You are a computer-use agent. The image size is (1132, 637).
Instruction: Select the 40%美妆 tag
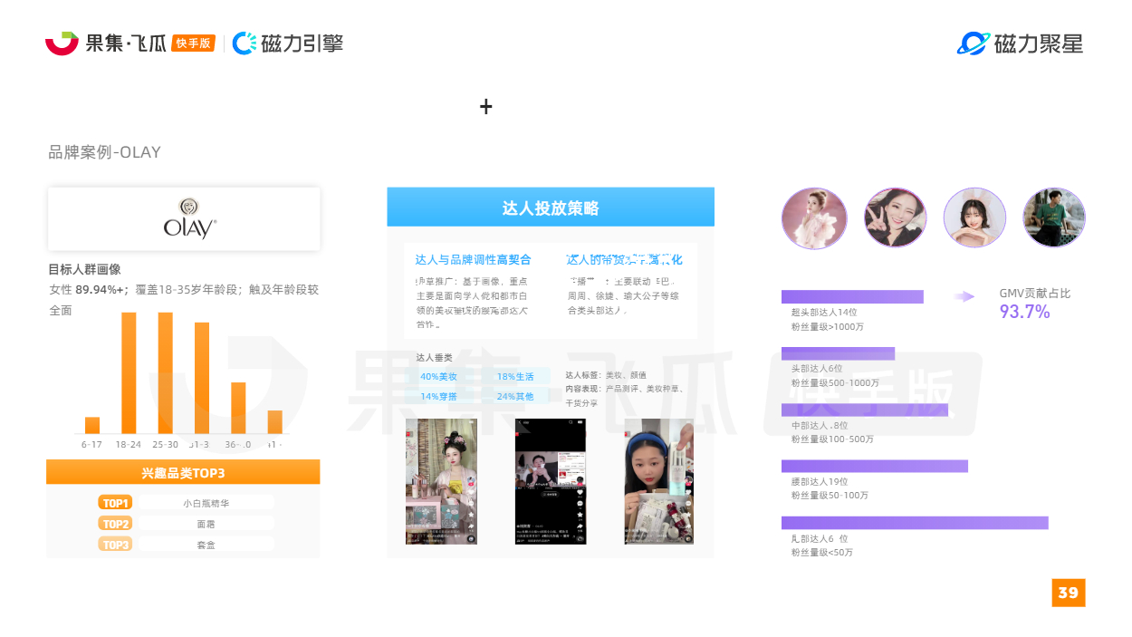click(x=438, y=376)
